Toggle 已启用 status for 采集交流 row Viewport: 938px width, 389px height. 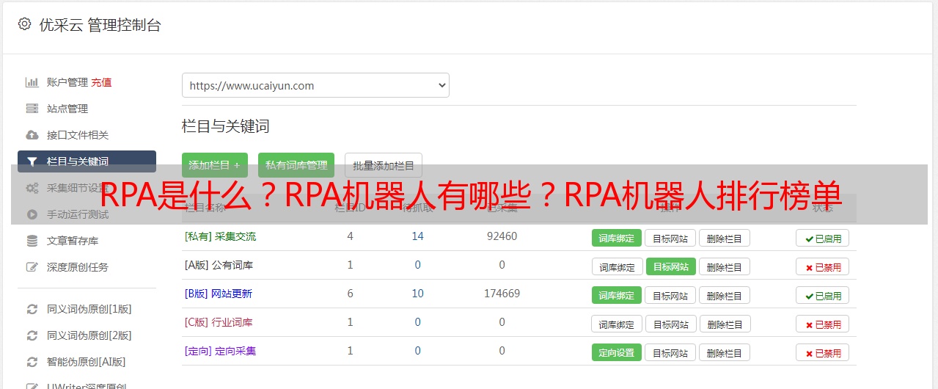[822, 238]
